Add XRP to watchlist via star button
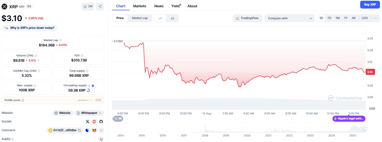382x142 pixels. pyautogui.click(x=87, y=7)
